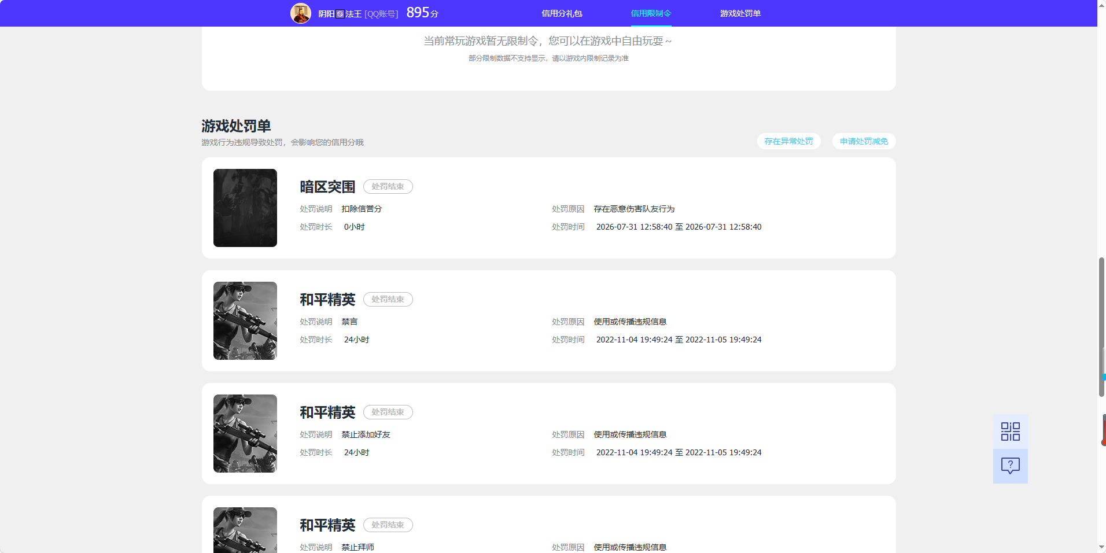Image resolution: width=1106 pixels, height=553 pixels.
Task: Click the scrollbar up arrow
Action: (x=1101, y=5)
